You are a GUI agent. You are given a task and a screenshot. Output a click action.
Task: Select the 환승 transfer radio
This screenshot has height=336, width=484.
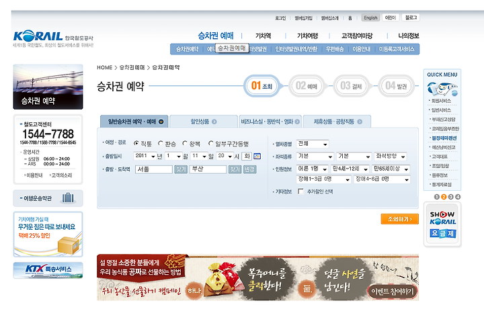pos(161,143)
